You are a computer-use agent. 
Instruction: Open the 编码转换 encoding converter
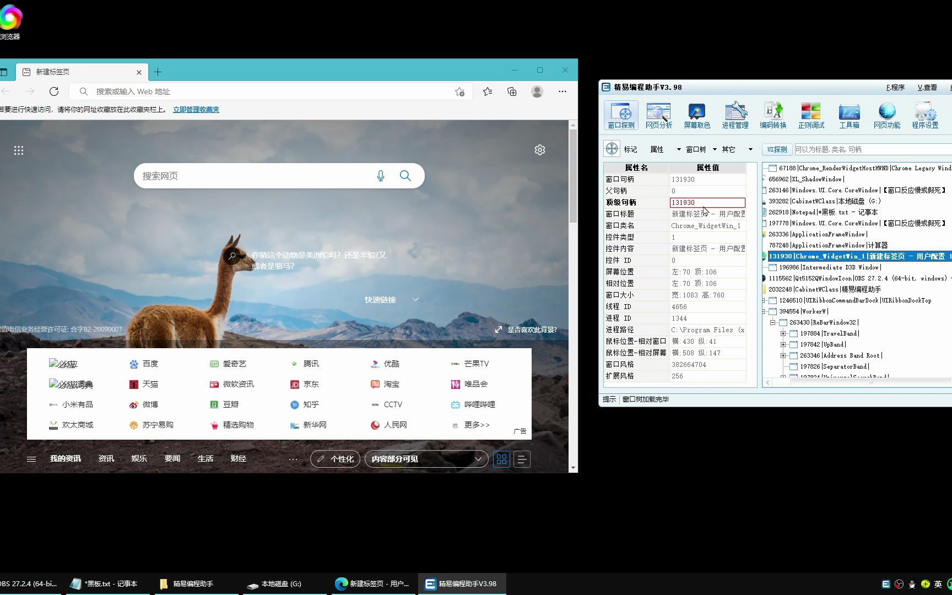click(x=773, y=116)
